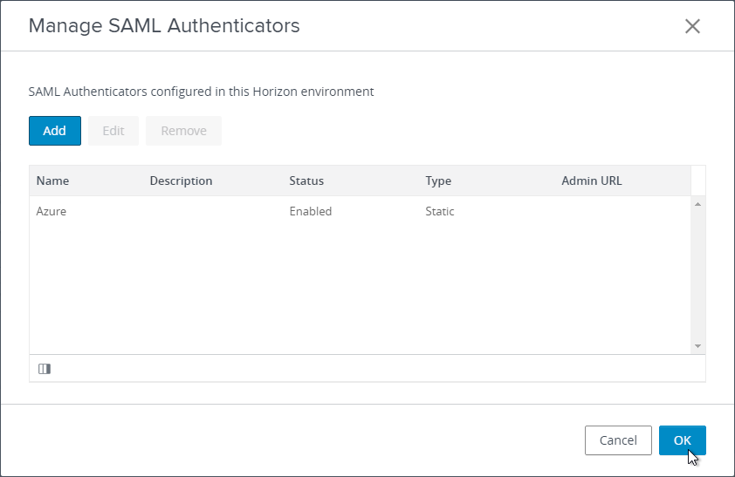The image size is (735, 477).
Task: Click the empty Description cell for Azure
Action: point(214,211)
